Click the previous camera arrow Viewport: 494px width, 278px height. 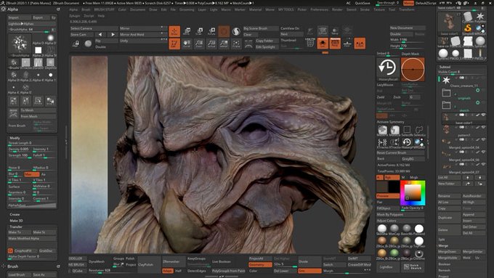point(100,34)
